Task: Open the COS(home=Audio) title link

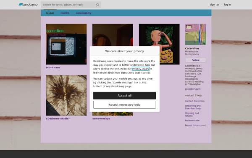Action: tap(58, 118)
